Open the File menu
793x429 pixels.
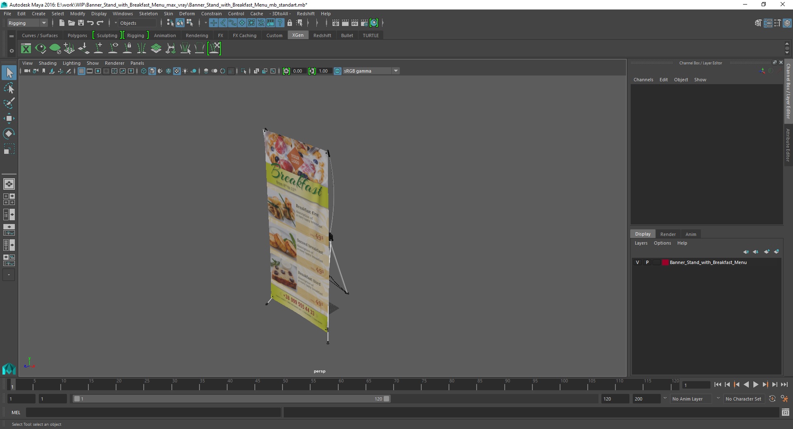click(x=7, y=14)
